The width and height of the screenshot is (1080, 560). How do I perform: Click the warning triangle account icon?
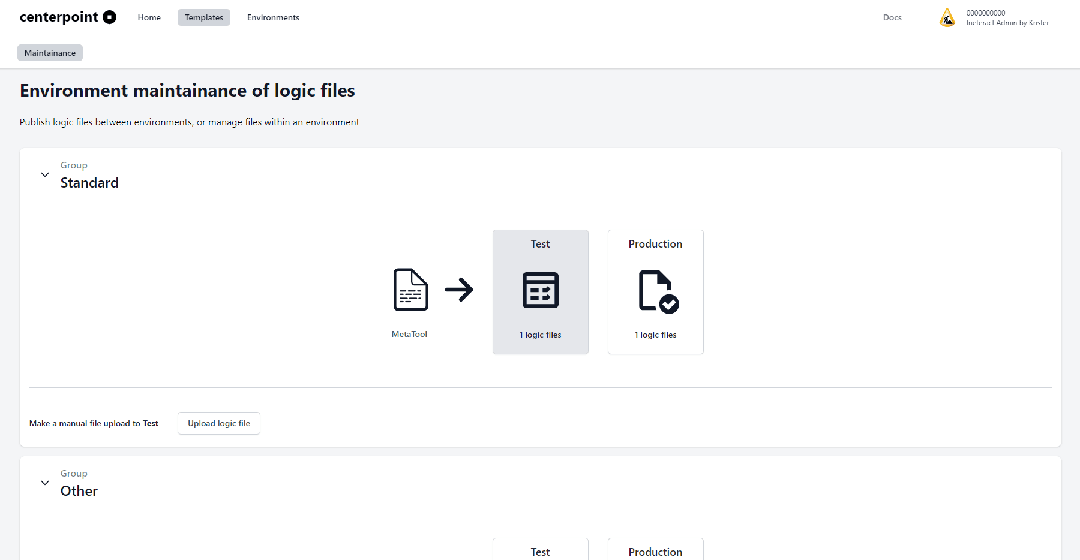(x=947, y=17)
